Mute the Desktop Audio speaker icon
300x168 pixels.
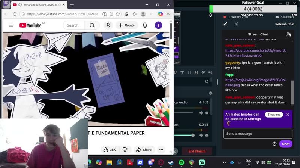pos(201,113)
